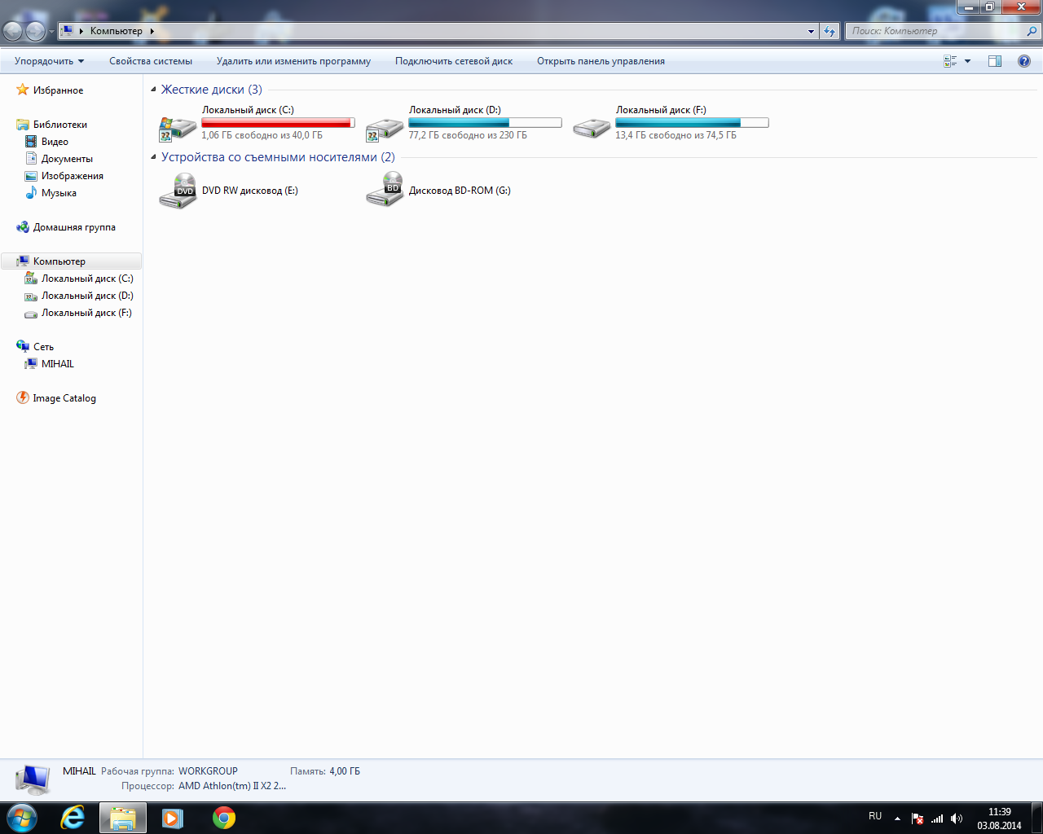
Task: Click the AMD Athlon processor text
Action: 232,786
